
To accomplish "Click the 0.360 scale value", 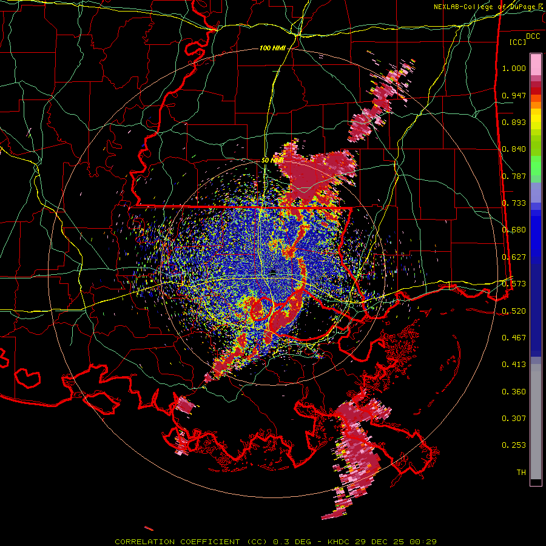I will tap(514, 391).
